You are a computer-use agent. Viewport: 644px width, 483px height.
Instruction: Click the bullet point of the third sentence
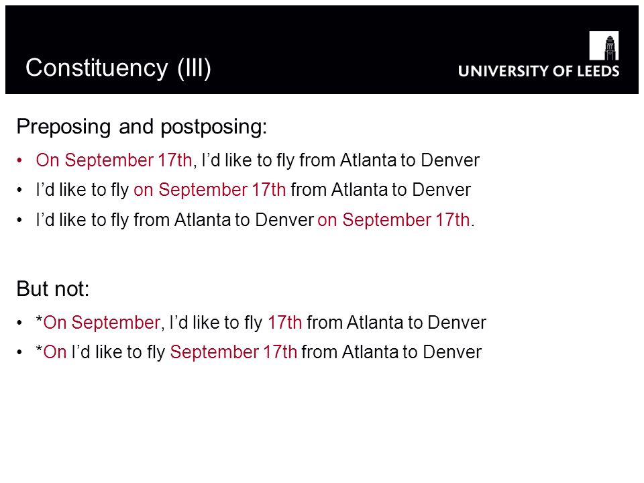(x=19, y=220)
